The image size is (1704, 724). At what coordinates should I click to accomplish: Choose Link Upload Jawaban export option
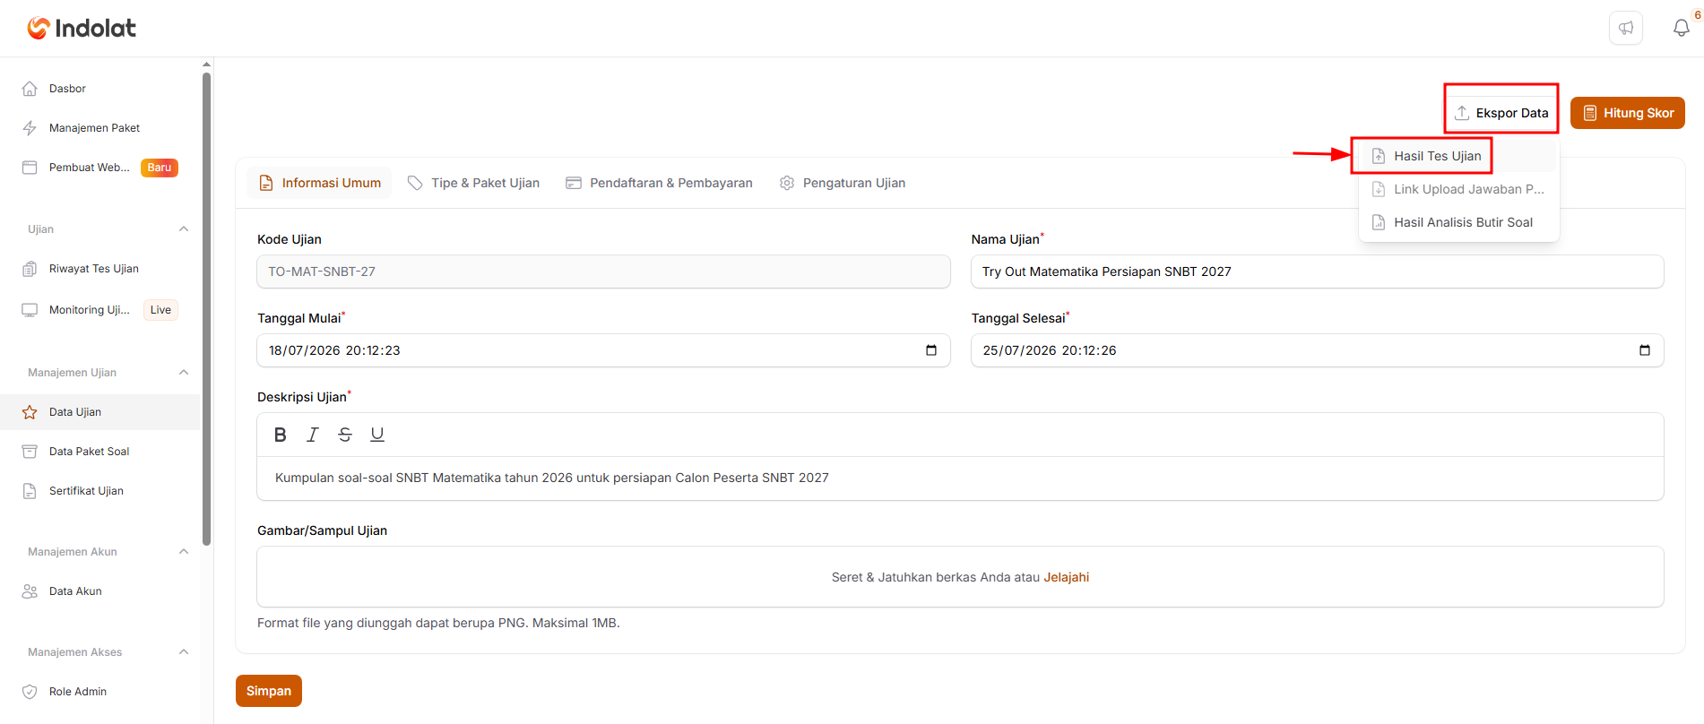[1459, 189]
